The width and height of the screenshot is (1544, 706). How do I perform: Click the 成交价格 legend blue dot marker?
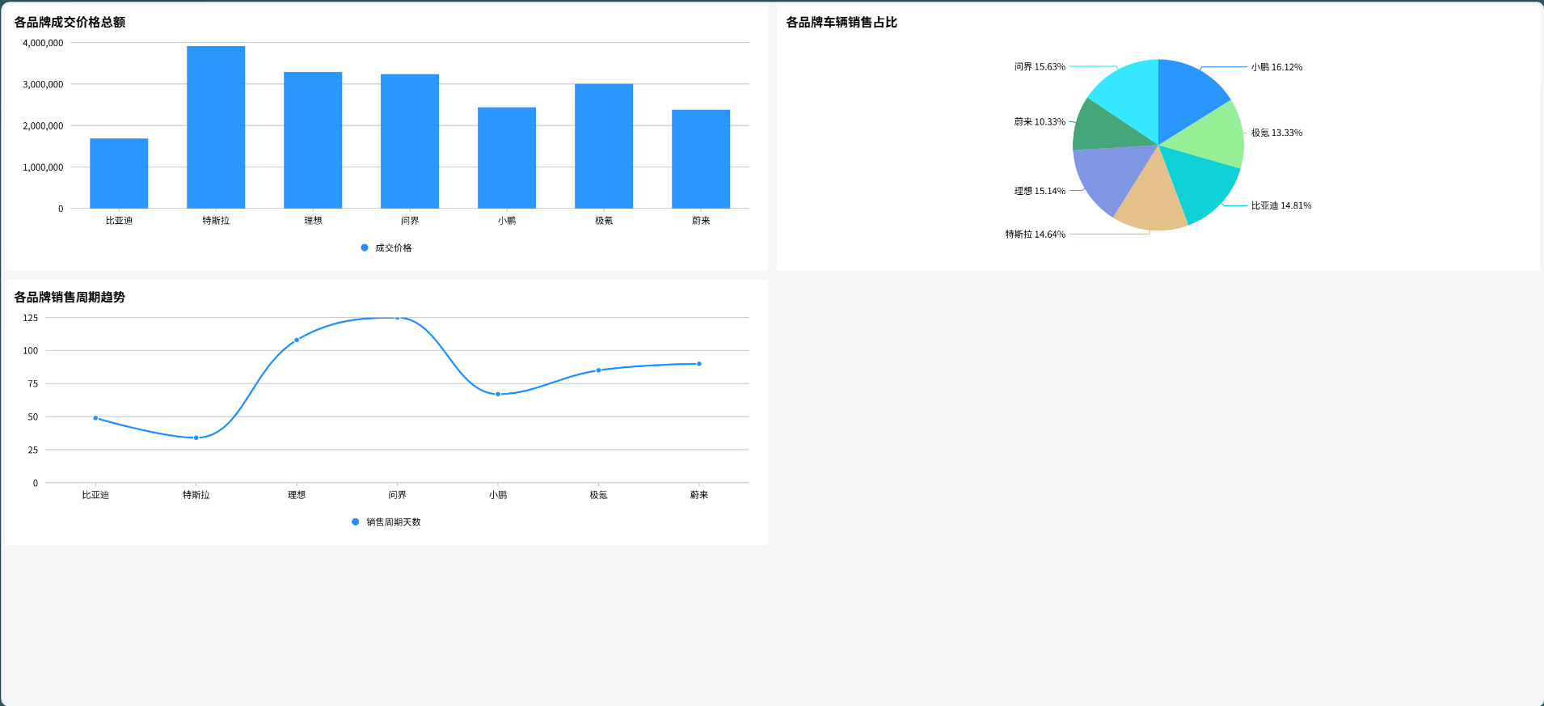[x=365, y=247]
